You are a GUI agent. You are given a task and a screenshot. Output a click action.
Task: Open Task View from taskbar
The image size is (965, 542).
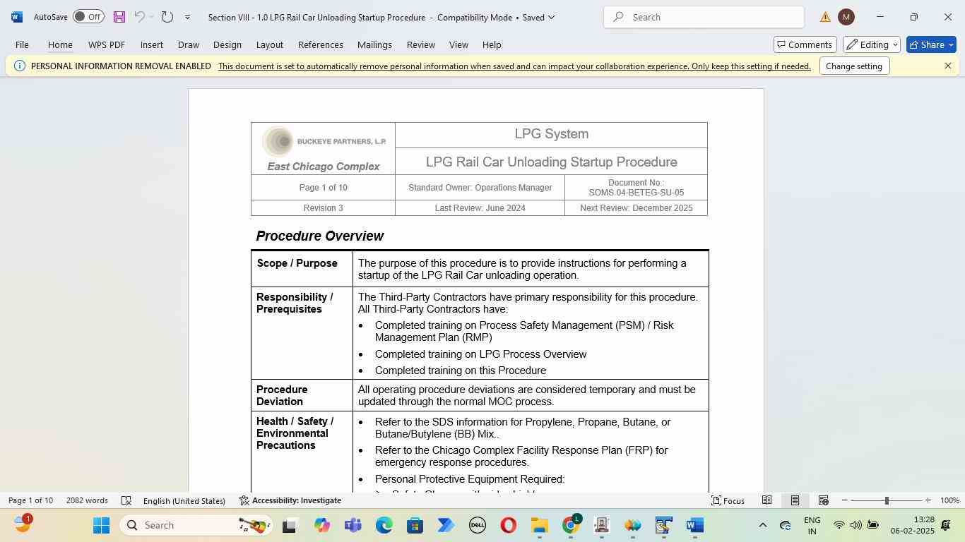(289, 525)
